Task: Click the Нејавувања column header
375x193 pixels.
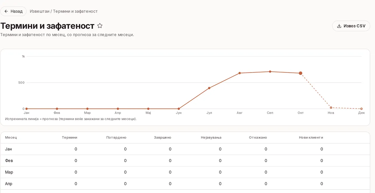Action: coord(211,137)
